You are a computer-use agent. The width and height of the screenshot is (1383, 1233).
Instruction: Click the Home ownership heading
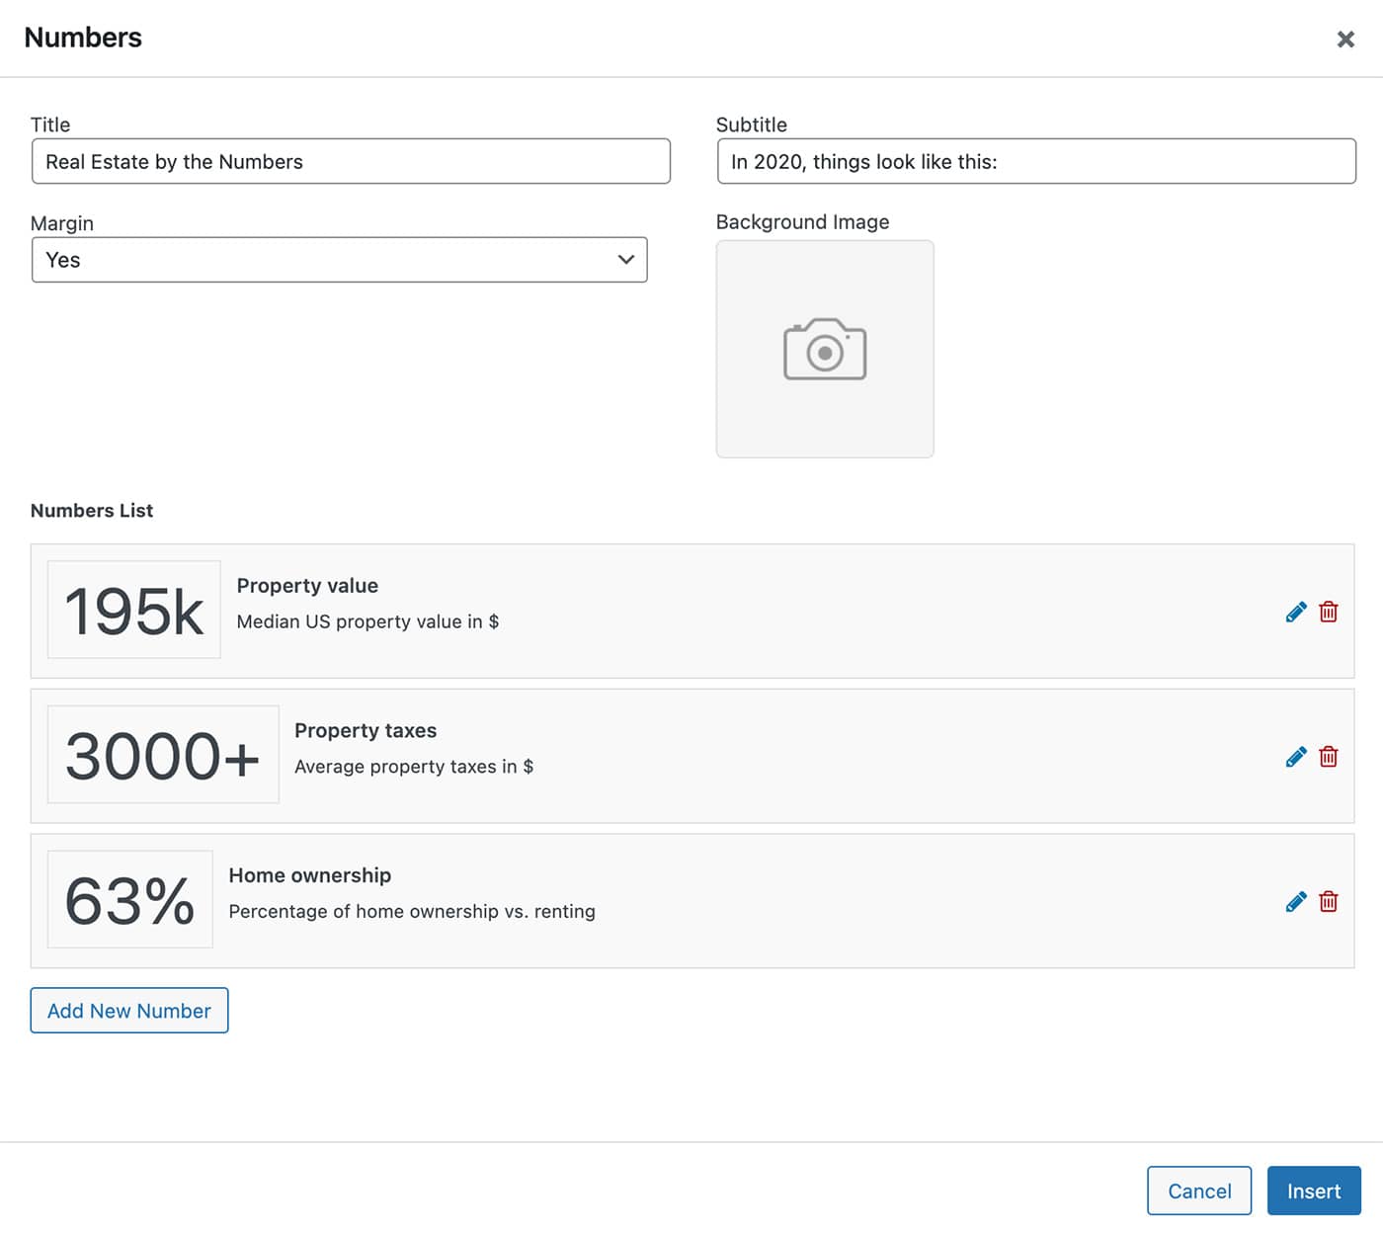click(x=310, y=875)
